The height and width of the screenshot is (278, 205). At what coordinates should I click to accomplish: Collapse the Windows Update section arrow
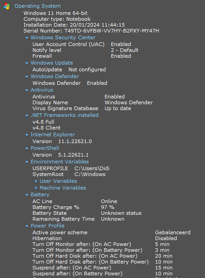tap(27, 63)
